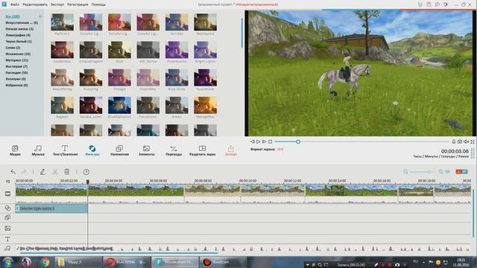This screenshot has width=477, height=268.
Task: Click the 00:00:10:00 timeline ruler mark
Action: point(247,181)
